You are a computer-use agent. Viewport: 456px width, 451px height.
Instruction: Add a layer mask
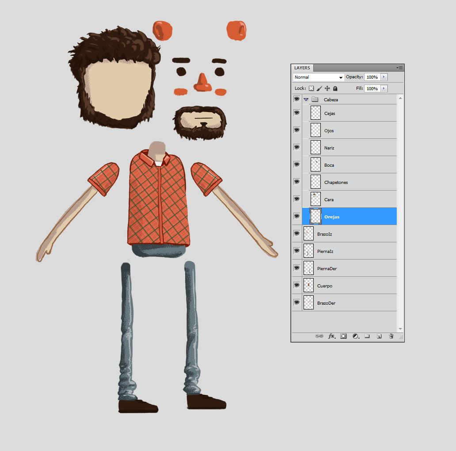343,336
